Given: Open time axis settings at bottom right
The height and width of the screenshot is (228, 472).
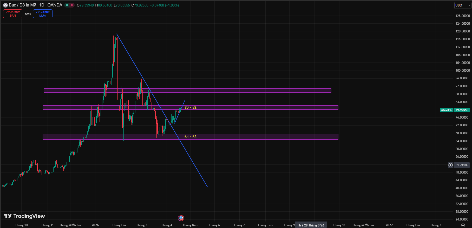Looking at the screenshot, I should click(x=463, y=225).
